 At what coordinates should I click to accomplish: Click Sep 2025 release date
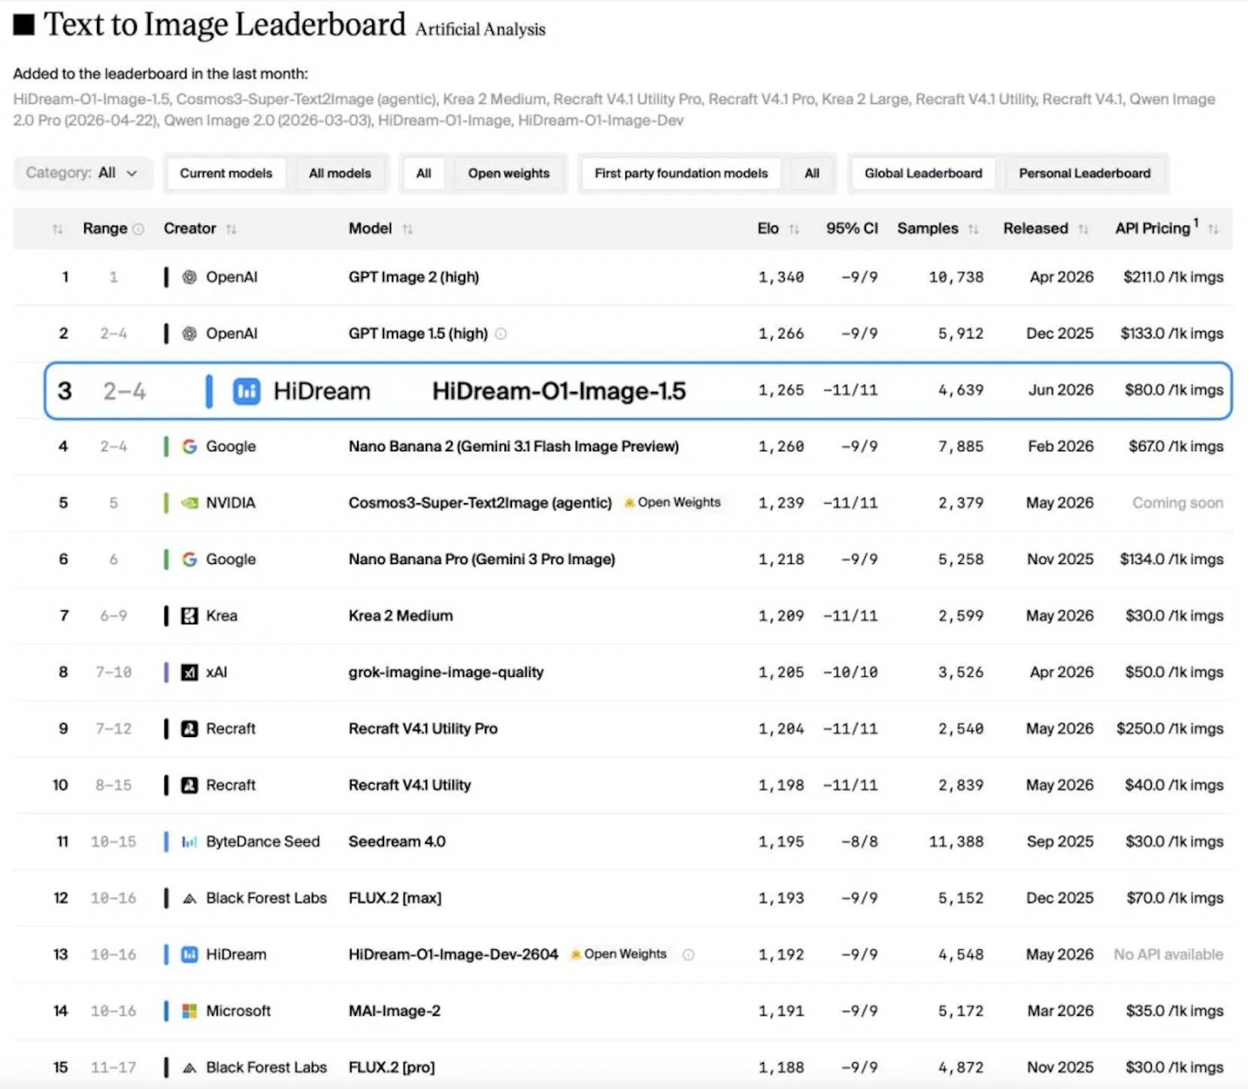click(1060, 842)
